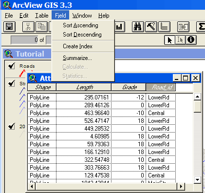The image size is (205, 193).
Task: Close the attribute table window
Action: (x=195, y=78)
